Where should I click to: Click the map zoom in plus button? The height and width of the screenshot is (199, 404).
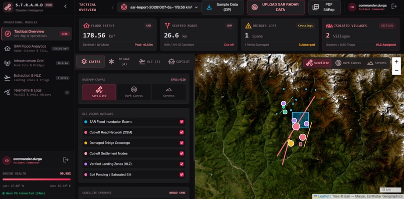(396, 62)
